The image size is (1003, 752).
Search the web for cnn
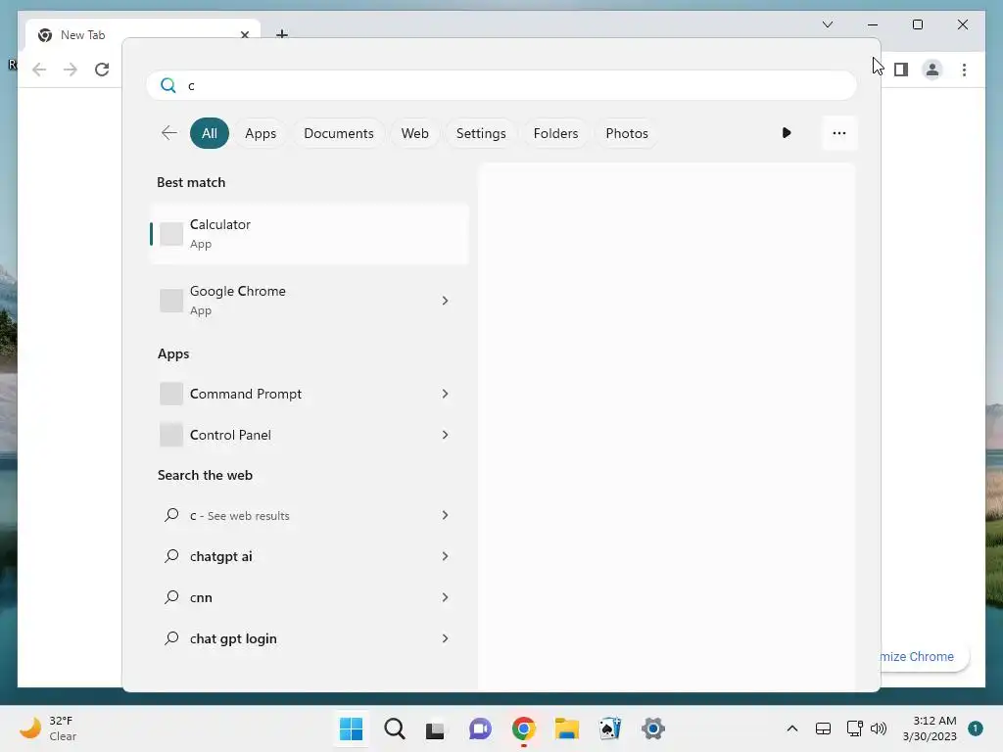pos(309,597)
